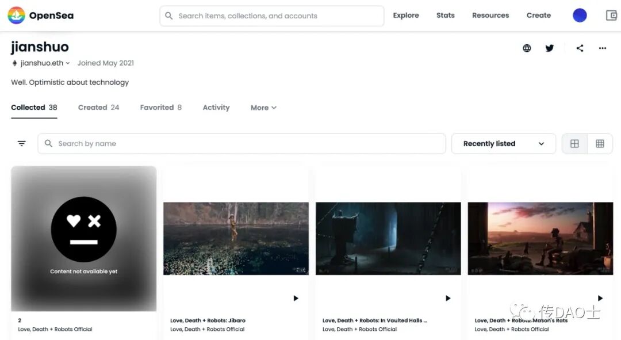Open the Stats menu
Image resolution: width=621 pixels, height=340 pixels.
pos(445,16)
